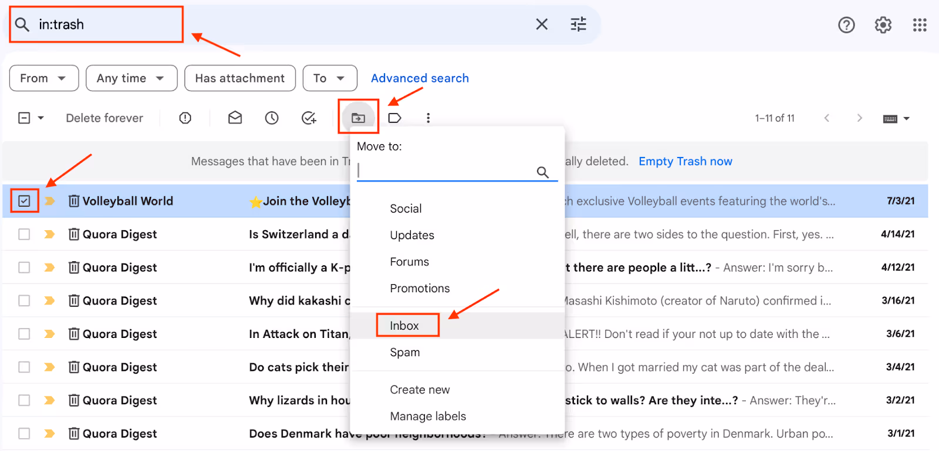Toggle importance marker for 3/1/21 Quora Digest
939x451 pixels.
[50, 433]
